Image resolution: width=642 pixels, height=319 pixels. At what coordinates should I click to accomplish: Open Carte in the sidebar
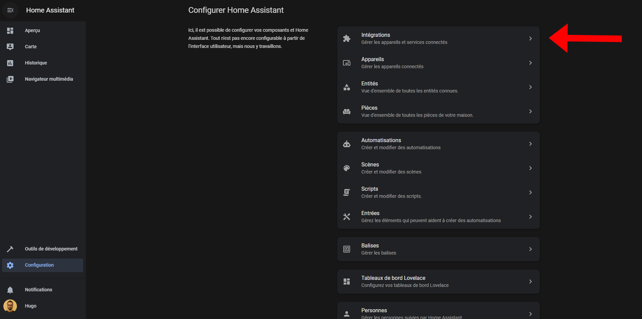[43, 47]
